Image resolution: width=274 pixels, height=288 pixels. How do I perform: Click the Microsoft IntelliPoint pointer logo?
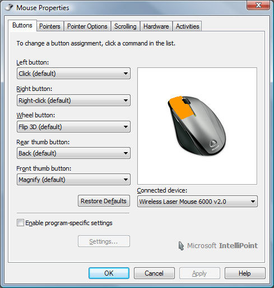(x=181, y=246)
